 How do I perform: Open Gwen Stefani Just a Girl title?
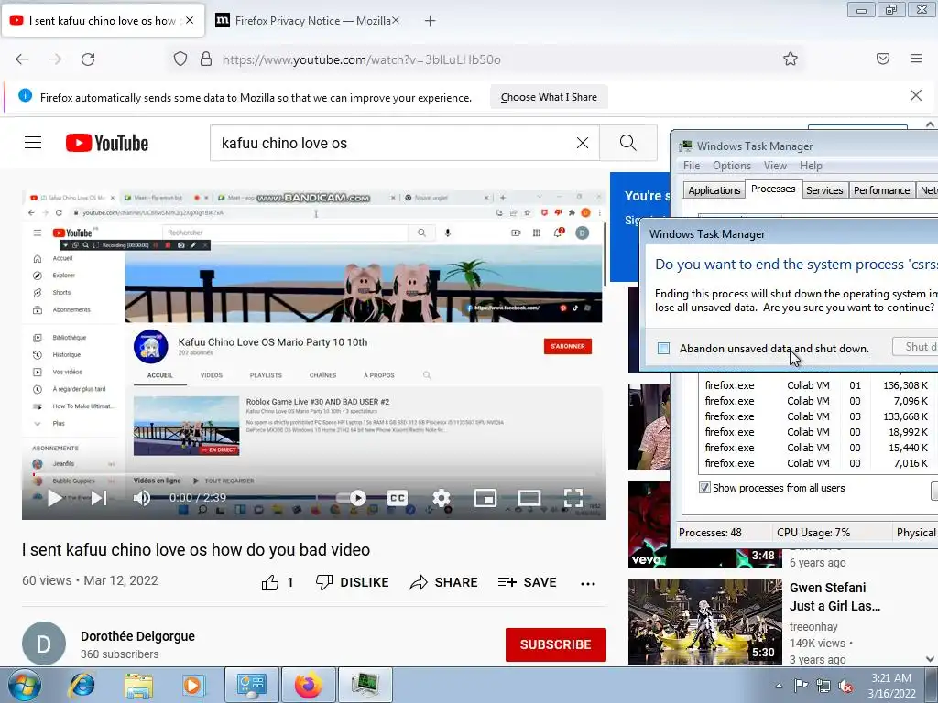[834, 597]
